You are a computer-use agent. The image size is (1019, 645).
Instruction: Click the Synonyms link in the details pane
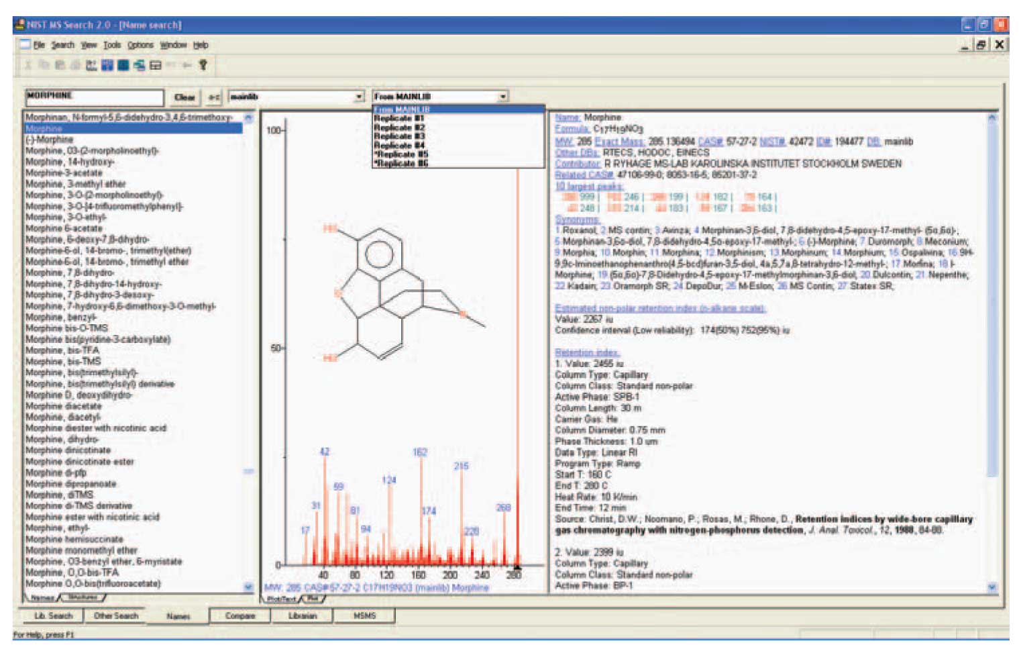click(x=577, y=219)
